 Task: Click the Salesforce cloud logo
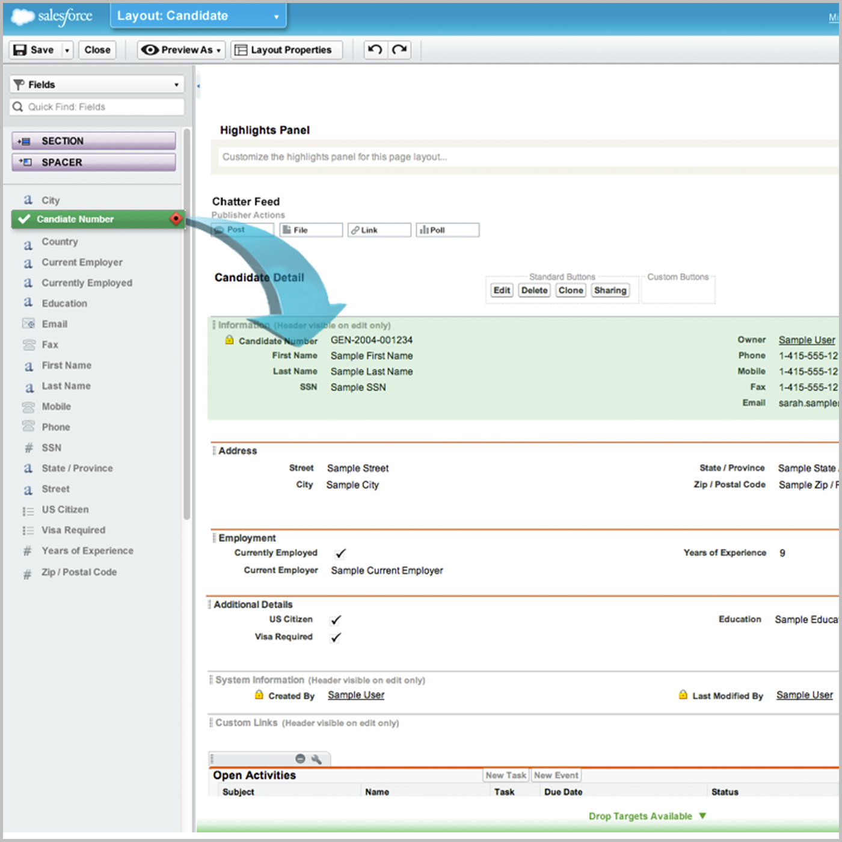click(x=23, y=16)
